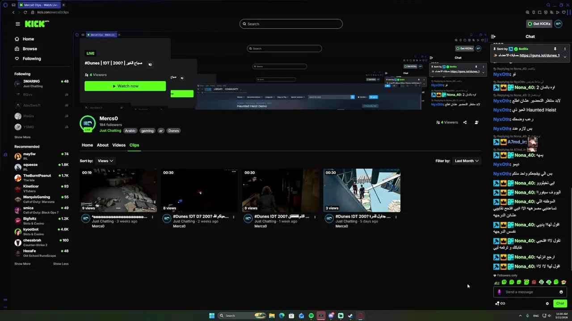Open pinned message three-dot options
This screenshot has height=321, width=572.
tap(565, 49)
